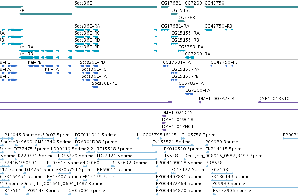This screenshot has width=298, height=196.
Task: Click the CG7200 gene label
Action: (193, 3)
